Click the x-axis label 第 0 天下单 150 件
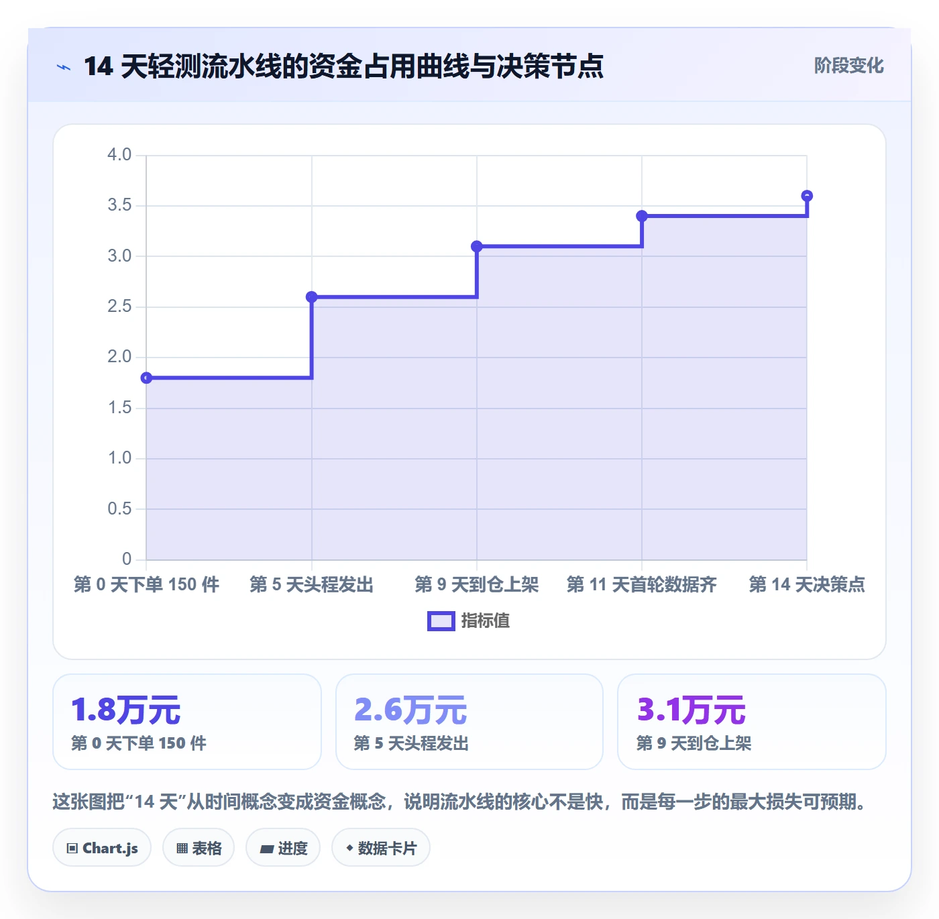This screenshot has height=919, width=939. [x=146, y=584]
